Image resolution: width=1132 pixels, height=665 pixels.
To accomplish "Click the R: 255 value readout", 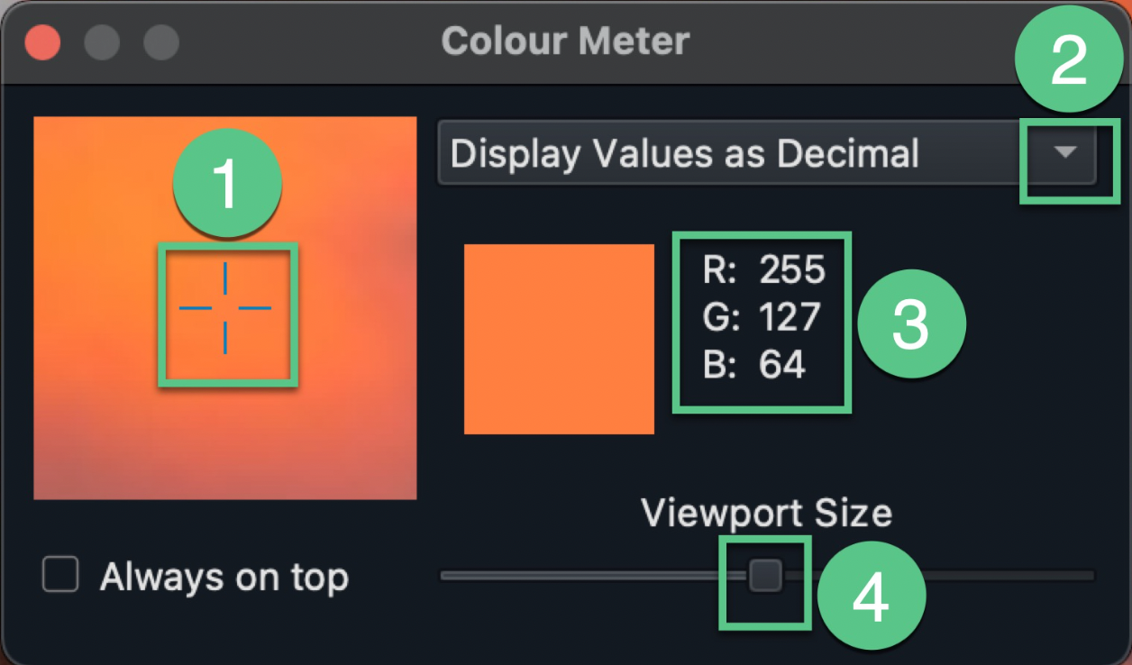I will [764, 269].
